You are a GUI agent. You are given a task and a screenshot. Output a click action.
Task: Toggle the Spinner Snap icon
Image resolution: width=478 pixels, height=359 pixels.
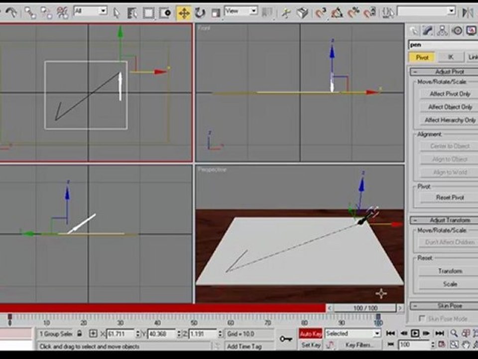(x=369, y=13)
